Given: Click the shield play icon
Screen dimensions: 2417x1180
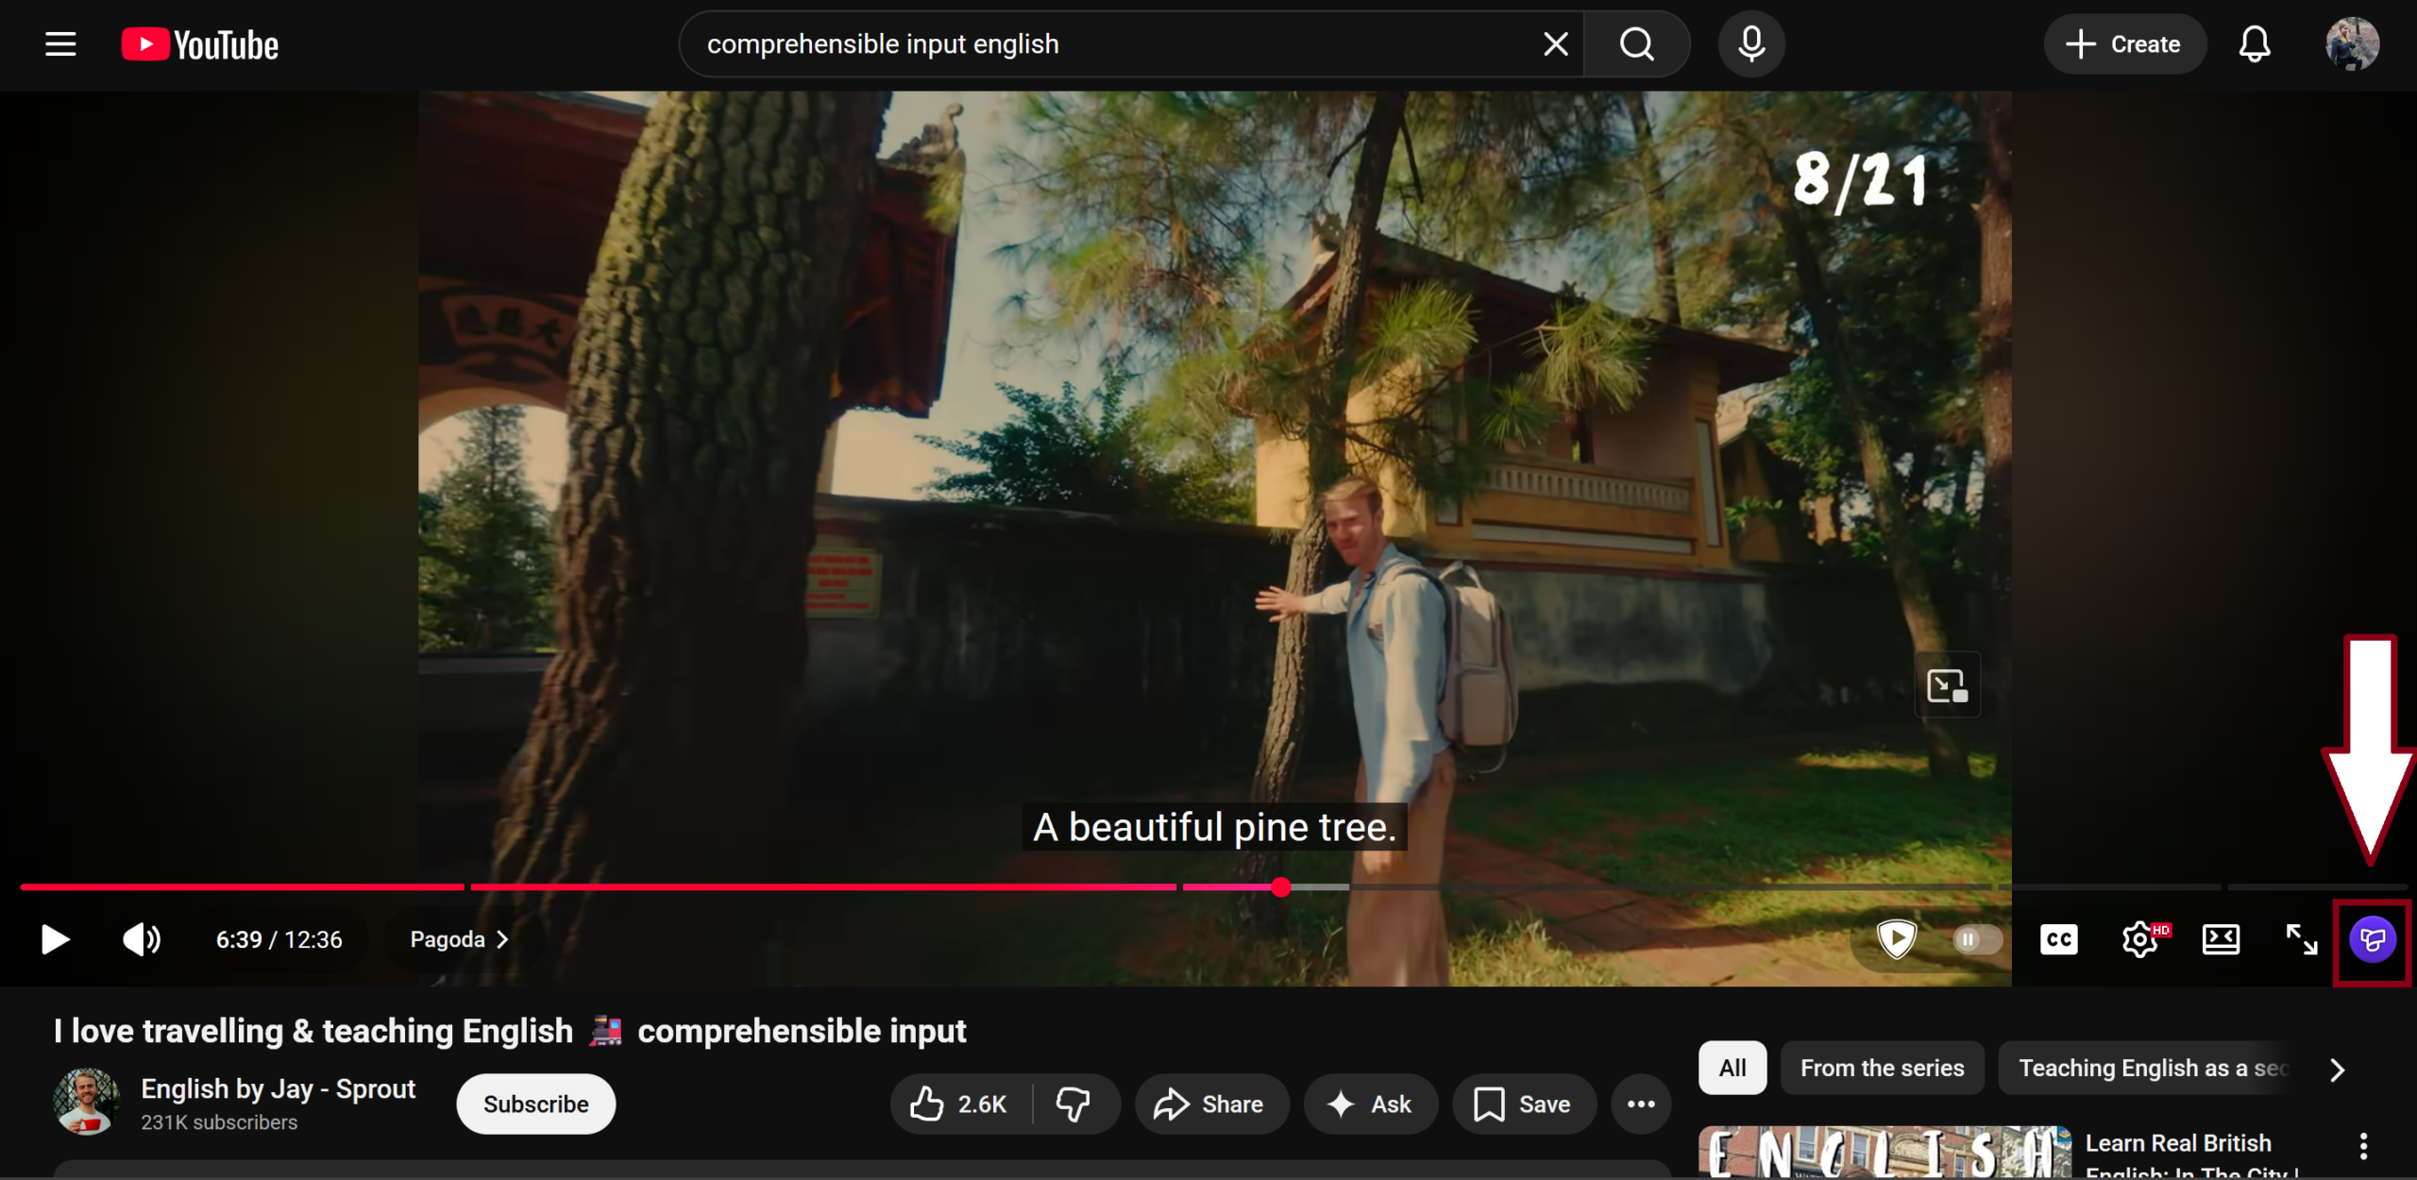Looking at the screenshot, I should click(1896, 939).
